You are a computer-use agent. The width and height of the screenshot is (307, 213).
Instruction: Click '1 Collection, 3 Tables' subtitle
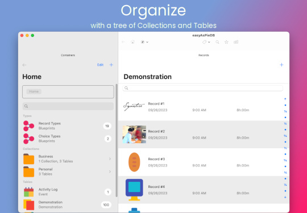(x=56, y=161)
